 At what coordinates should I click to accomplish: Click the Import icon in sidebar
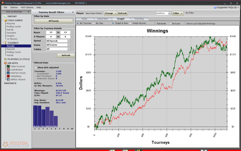pos(6,16)
